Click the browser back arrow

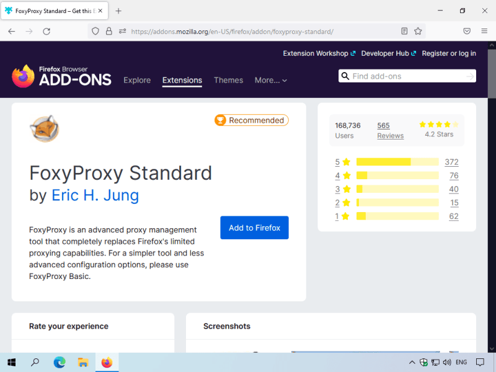pos(12,31)
